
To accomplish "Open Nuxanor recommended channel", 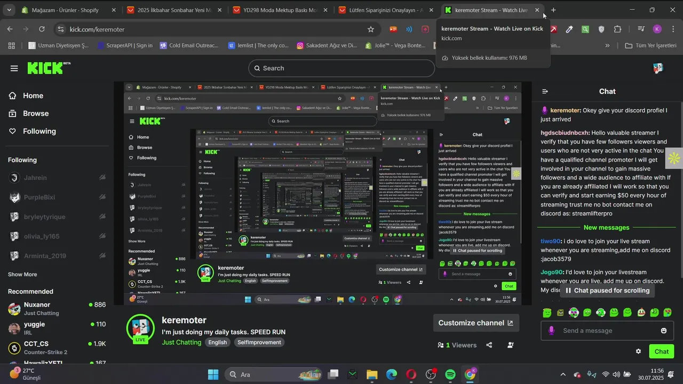I will (57, 309).
